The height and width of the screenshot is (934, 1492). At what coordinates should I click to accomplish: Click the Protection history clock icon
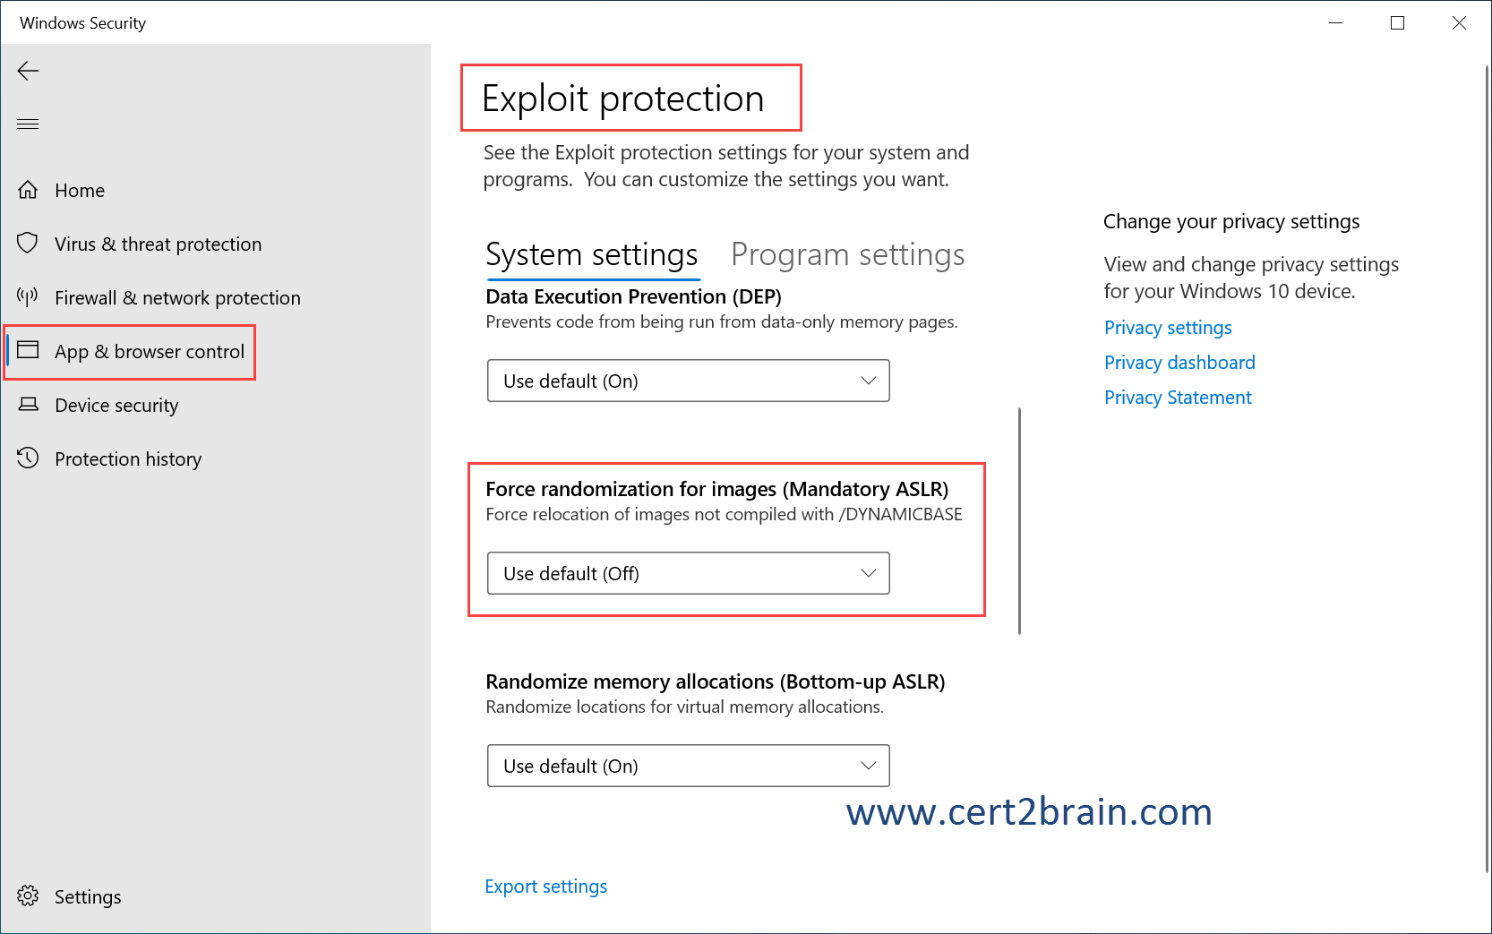28,458
